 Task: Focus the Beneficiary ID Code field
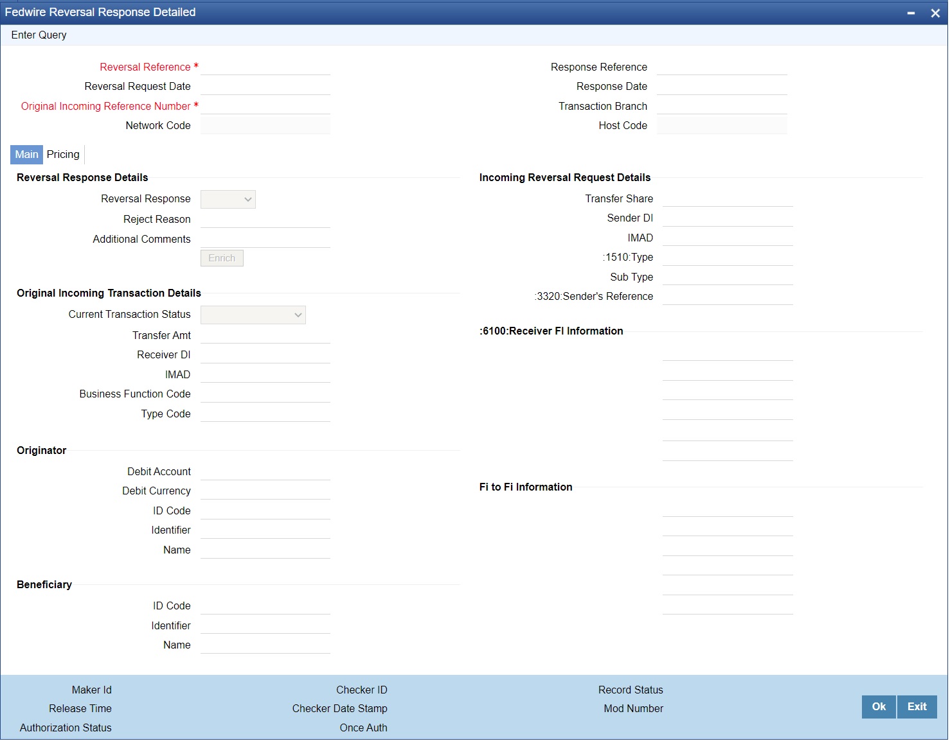click(265, 606)
